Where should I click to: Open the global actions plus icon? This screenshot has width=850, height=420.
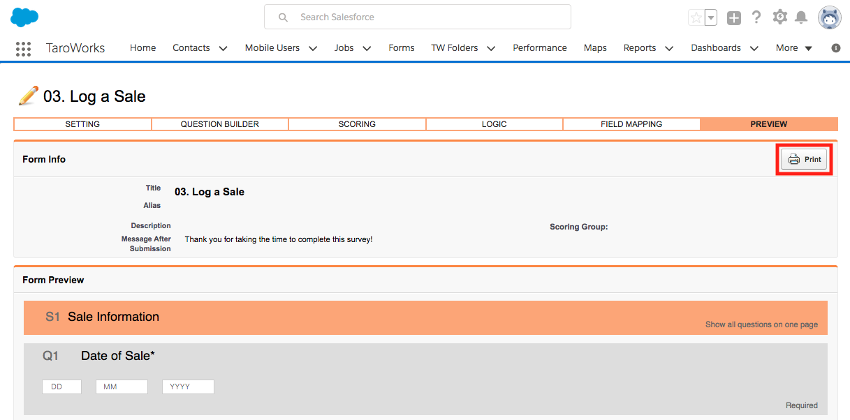pyautogui.click(x=733, y=18)
